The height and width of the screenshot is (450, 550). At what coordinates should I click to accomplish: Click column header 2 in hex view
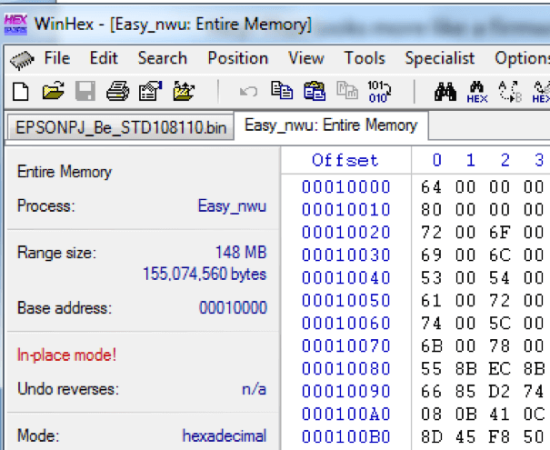[505, 160]
